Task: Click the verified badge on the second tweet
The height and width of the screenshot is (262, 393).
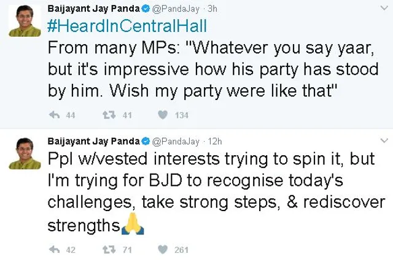Action: [x=146, y=141]
